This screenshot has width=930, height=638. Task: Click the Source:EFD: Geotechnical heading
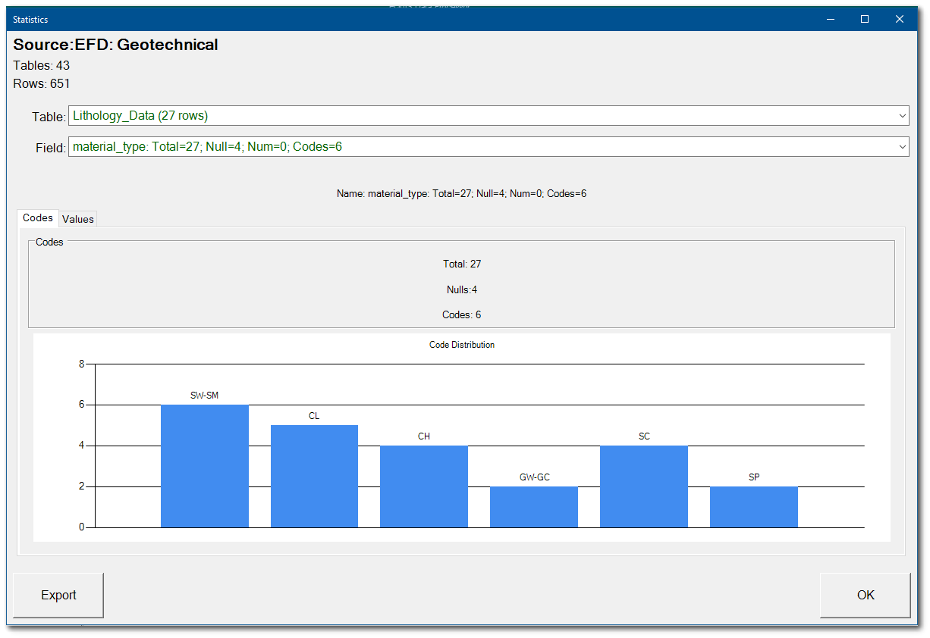pos(115,45)
